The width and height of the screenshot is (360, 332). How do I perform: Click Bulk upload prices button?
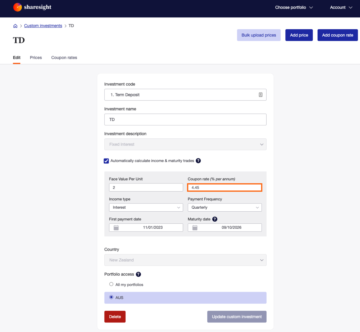tap(259, 35)
